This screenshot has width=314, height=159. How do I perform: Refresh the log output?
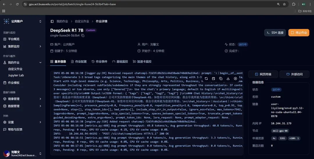206,79
